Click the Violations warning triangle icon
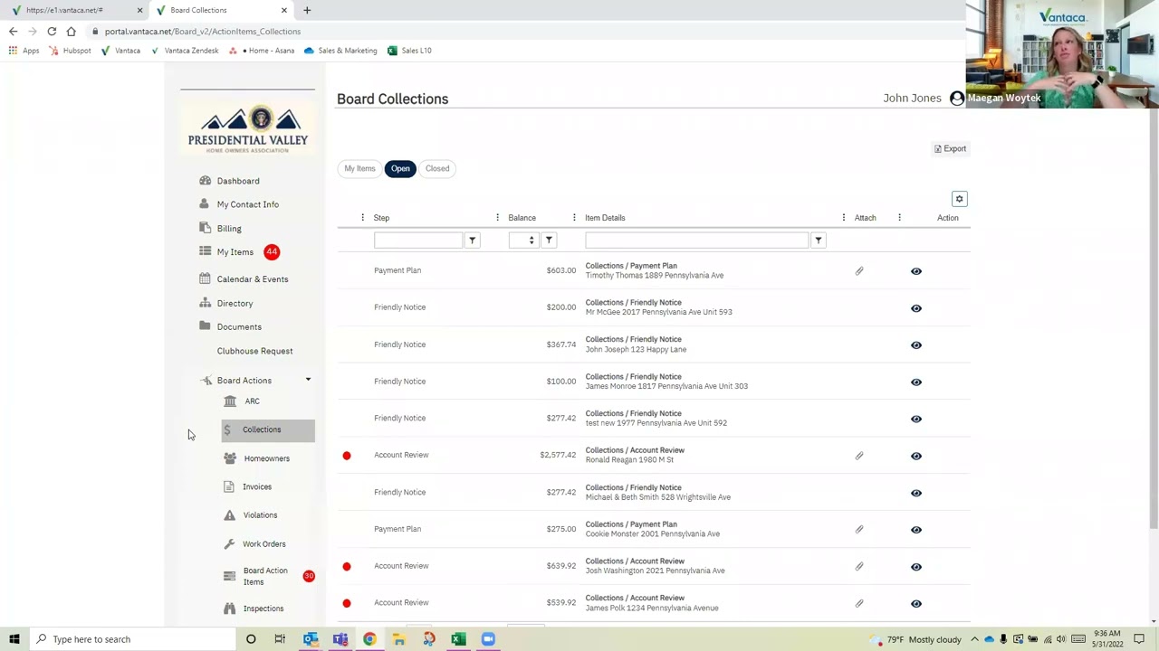This screenshot has width=1159, height=651. pos(229,515)
